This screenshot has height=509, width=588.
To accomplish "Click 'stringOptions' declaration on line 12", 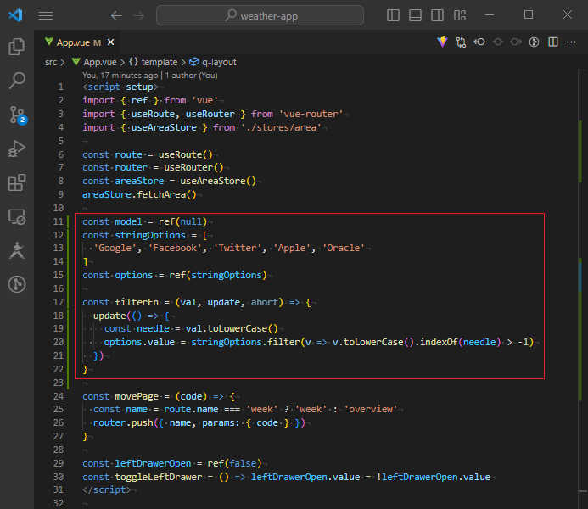I will pyautogui.click(x=150, y=235).
